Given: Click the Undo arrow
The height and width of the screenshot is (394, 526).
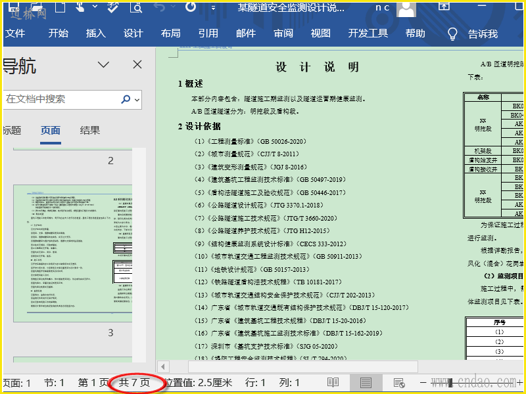Looking at the screenshot, I should (160, 7).
